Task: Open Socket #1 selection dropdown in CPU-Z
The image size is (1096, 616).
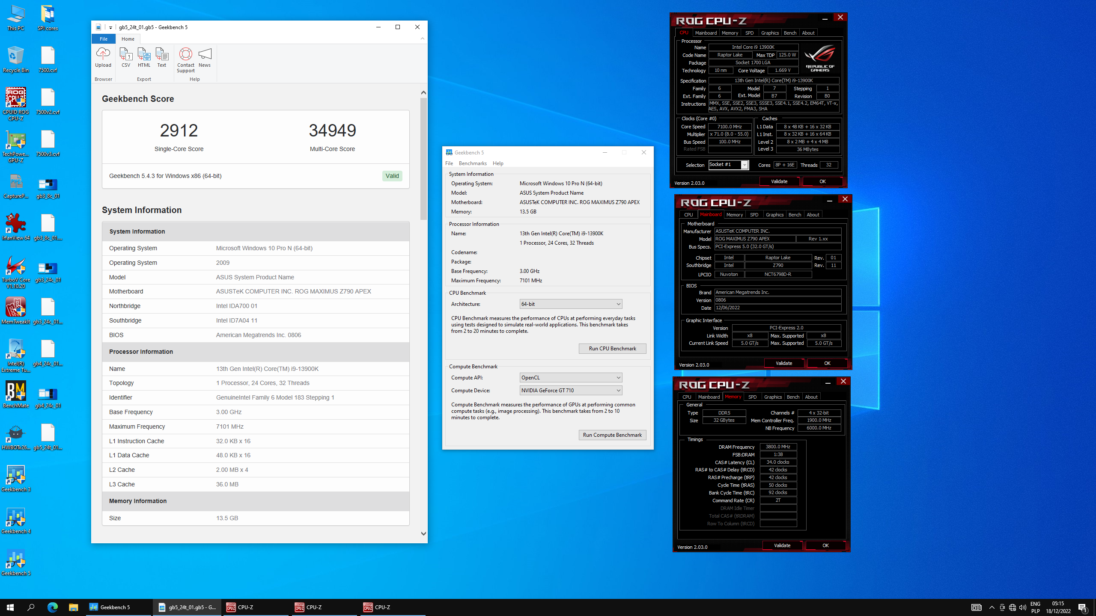Action: 728,165
